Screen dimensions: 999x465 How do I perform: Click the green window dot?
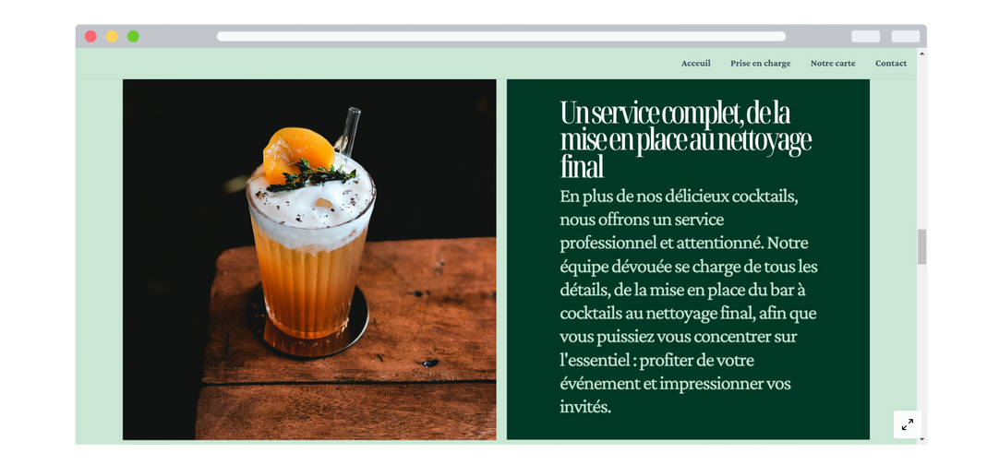click(133, 36)
